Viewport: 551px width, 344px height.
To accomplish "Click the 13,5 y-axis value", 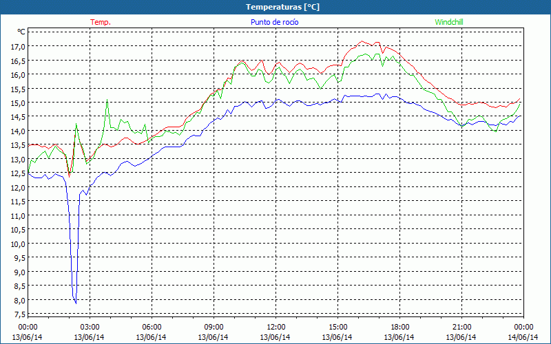I will pos(19,145).
